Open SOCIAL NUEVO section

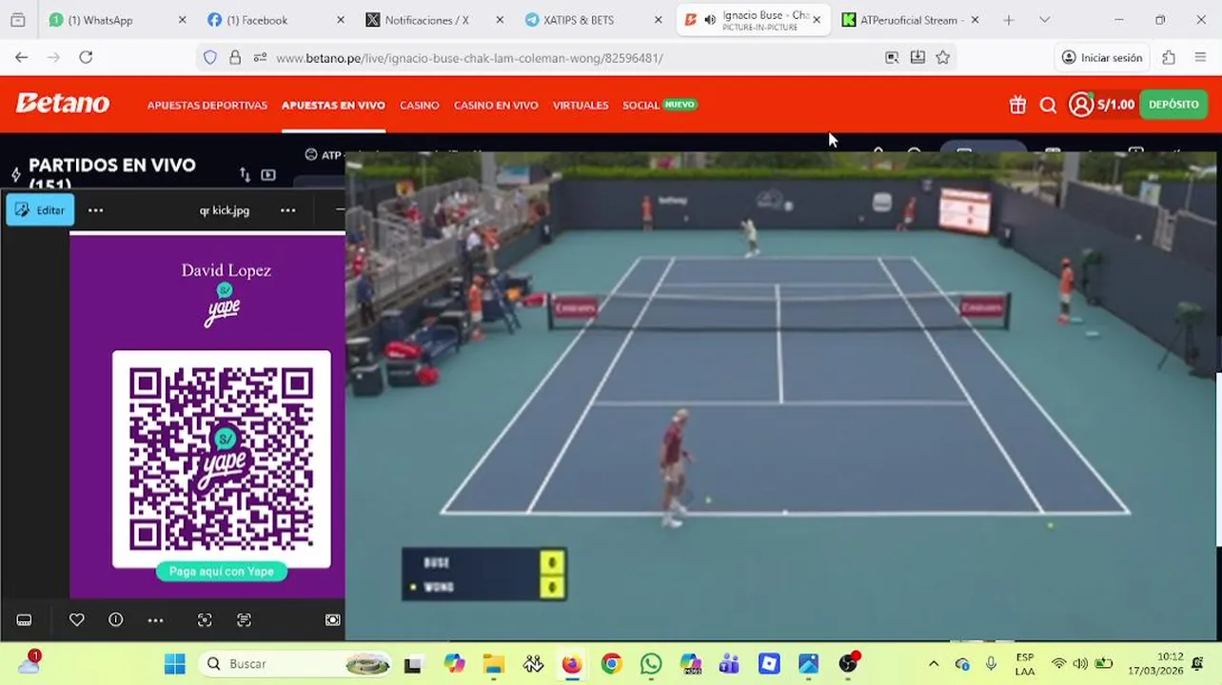[x=660, y=105]
